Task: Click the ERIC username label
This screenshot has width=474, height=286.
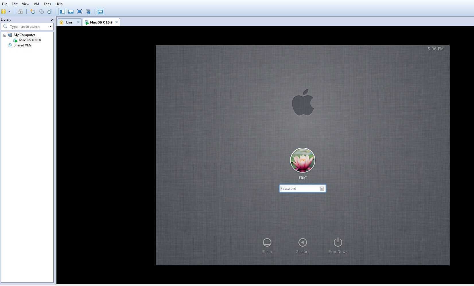Action: (x=303, y=178)
